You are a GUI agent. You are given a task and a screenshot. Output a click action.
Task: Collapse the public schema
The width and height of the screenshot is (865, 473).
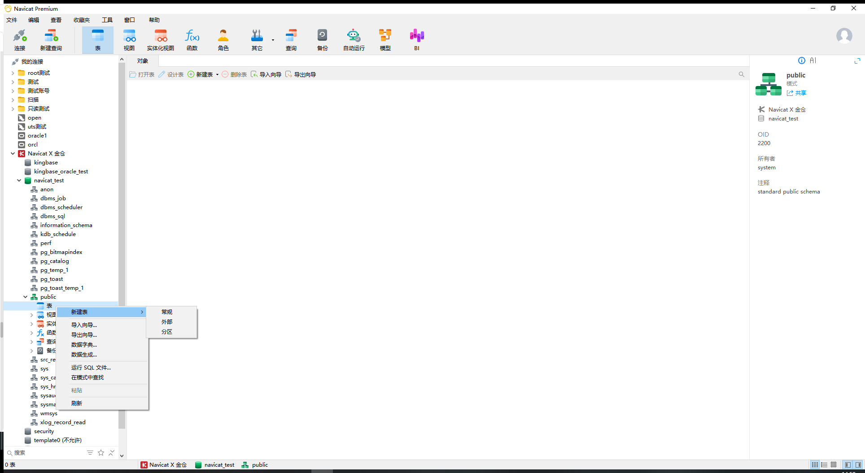[25, 297]
